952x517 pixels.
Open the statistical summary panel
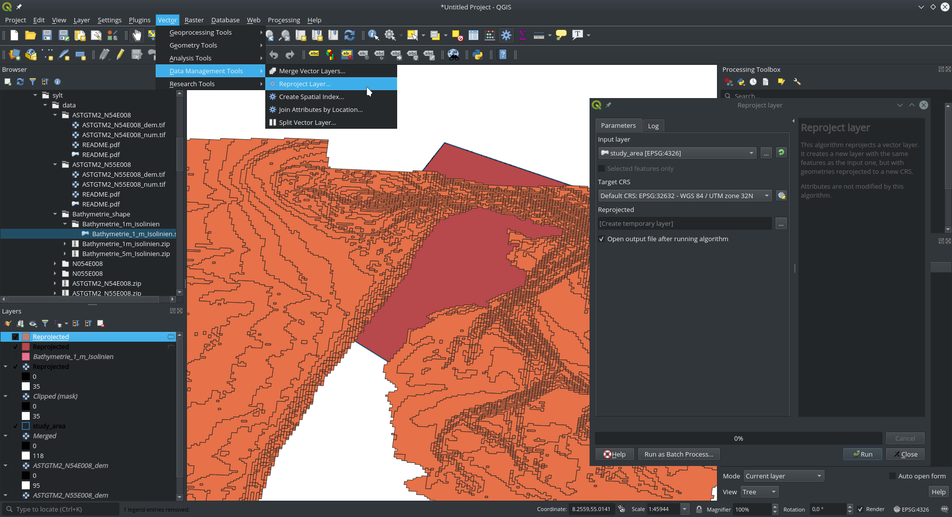522,35
